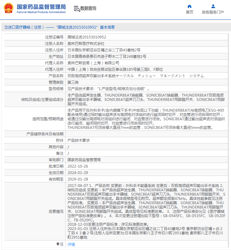Select agent name 奥林巴斯贸易（上海）有限公司
The width and height of the screenshot is (231, 250).
[93, 63]
